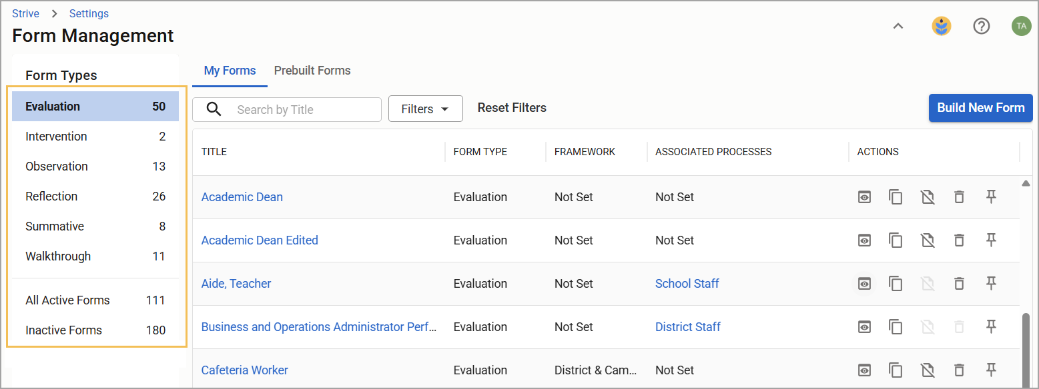Sort by the FORM TYPE column header
This screenshot has height=389, width=1039.
(480, 152)
